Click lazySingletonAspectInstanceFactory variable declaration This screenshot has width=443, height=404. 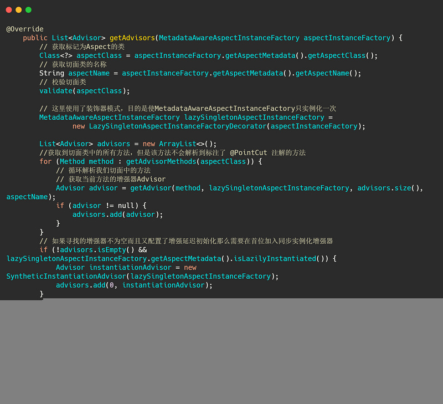[x=254, y=117]
